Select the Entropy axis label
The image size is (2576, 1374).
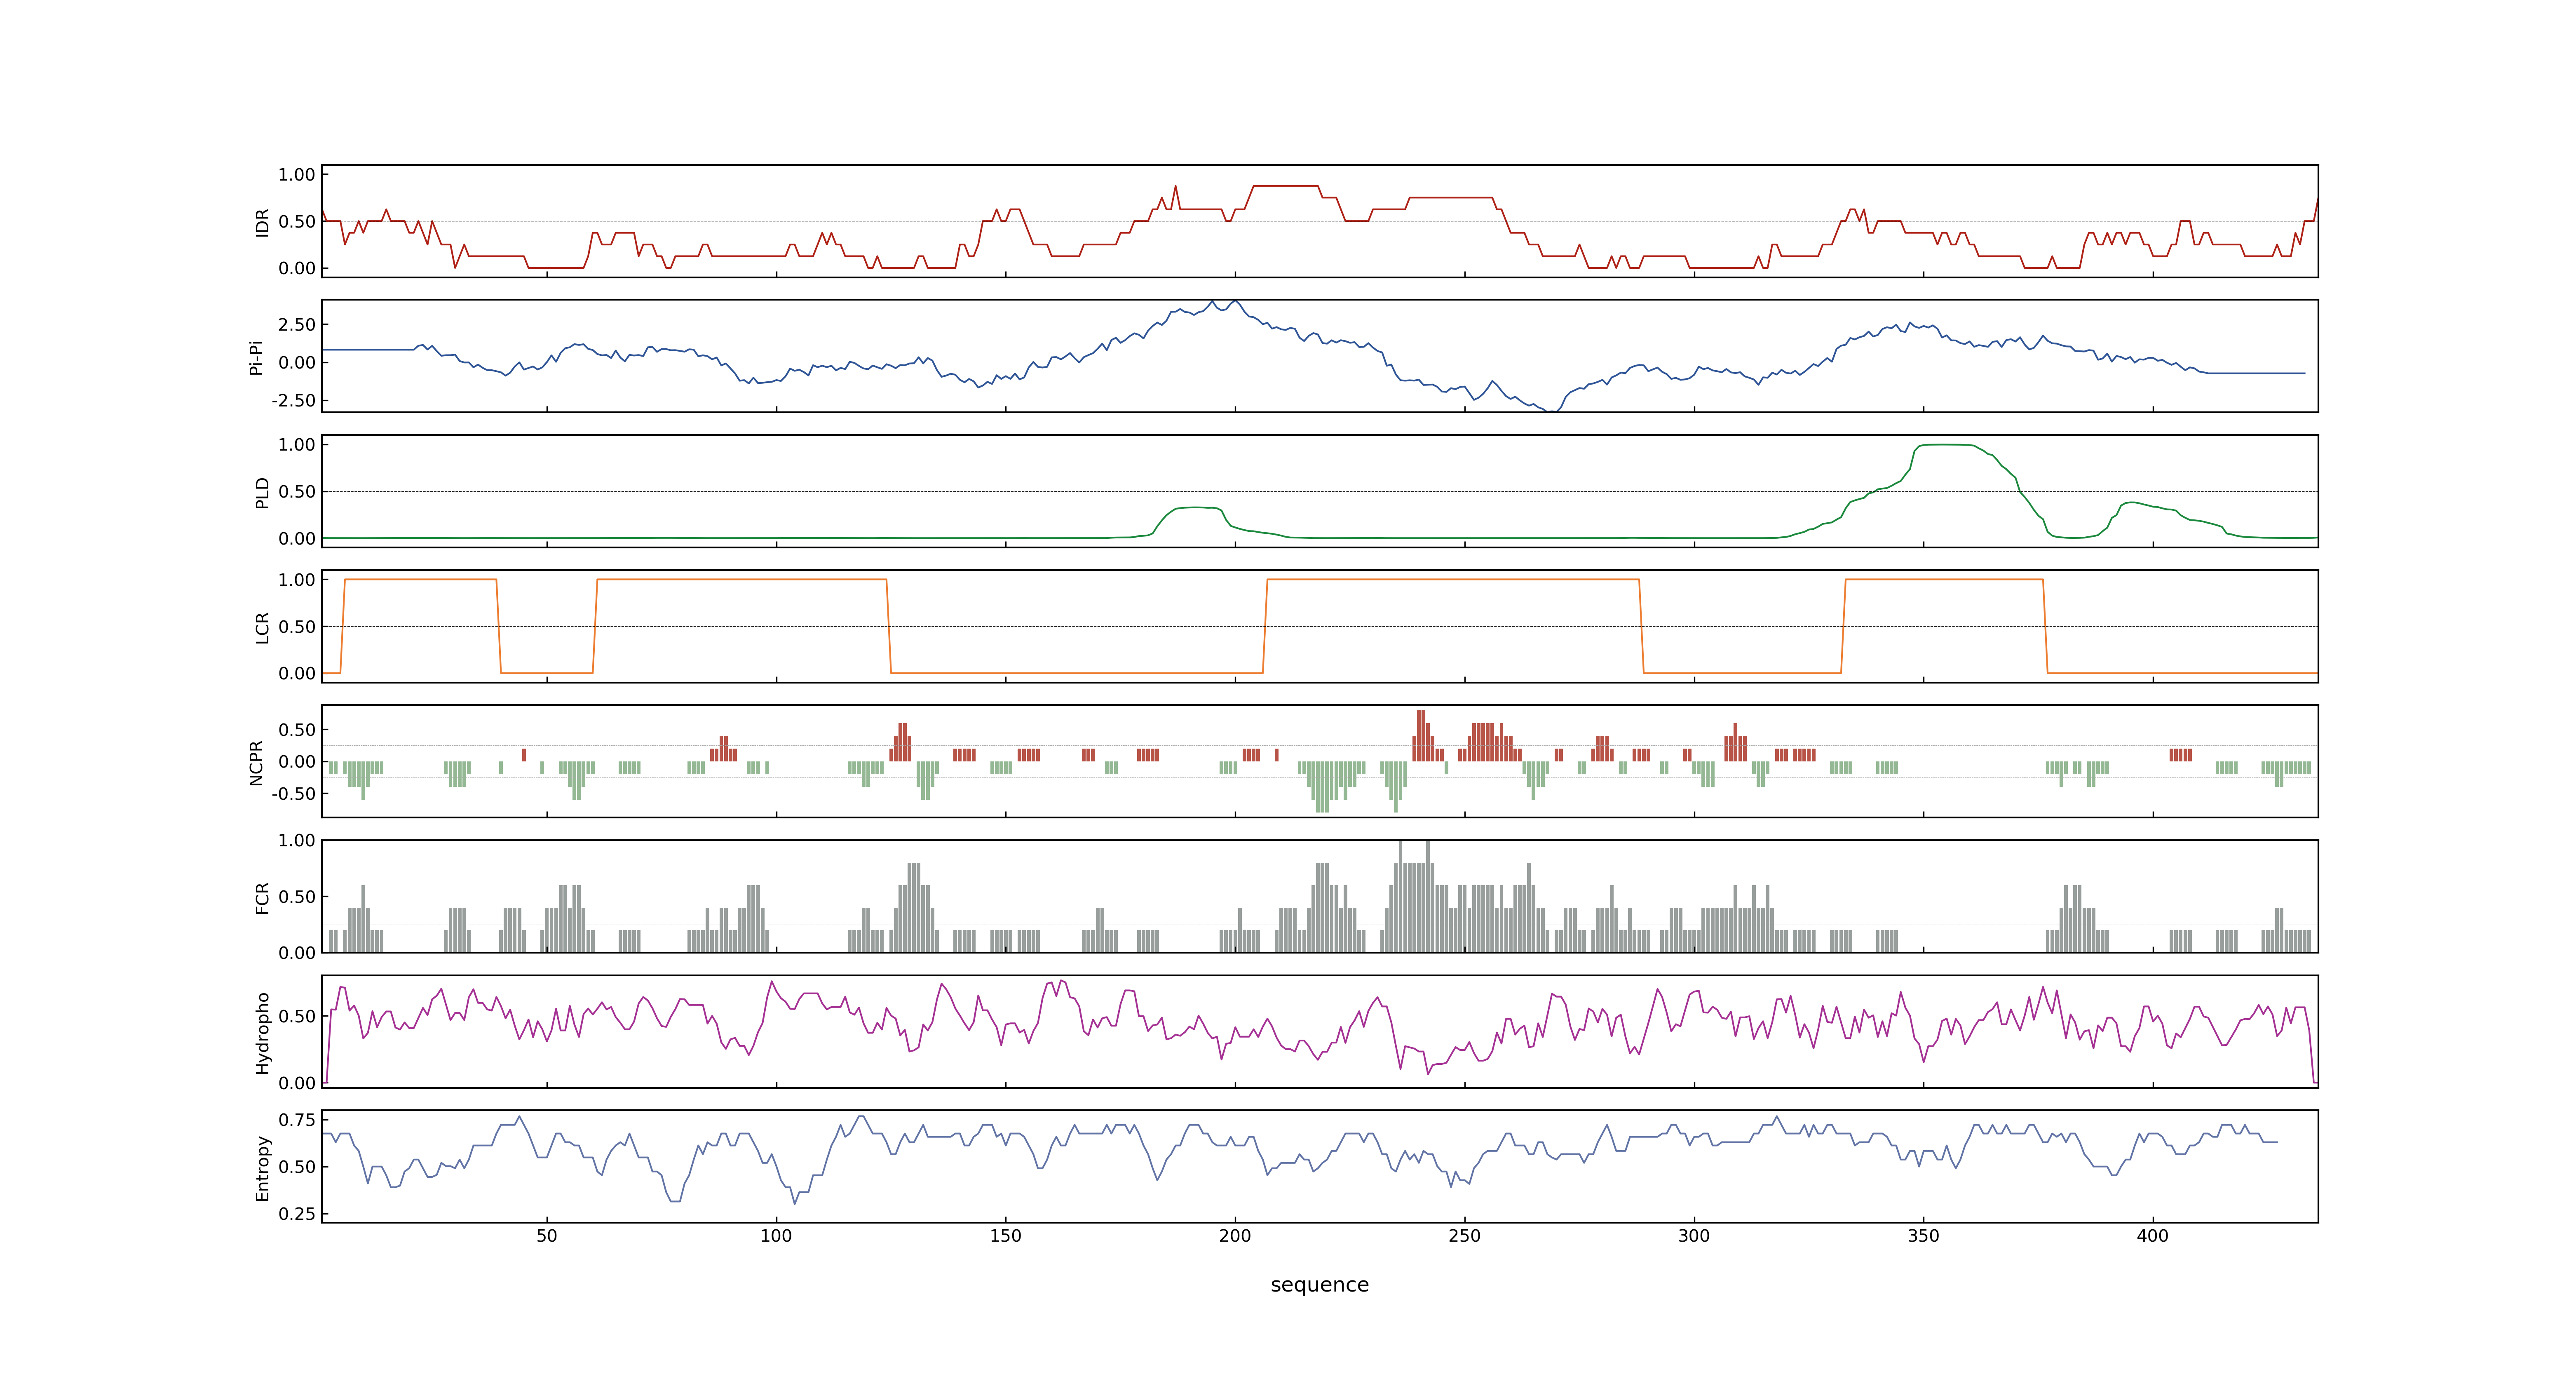(x=262, y=1167)
